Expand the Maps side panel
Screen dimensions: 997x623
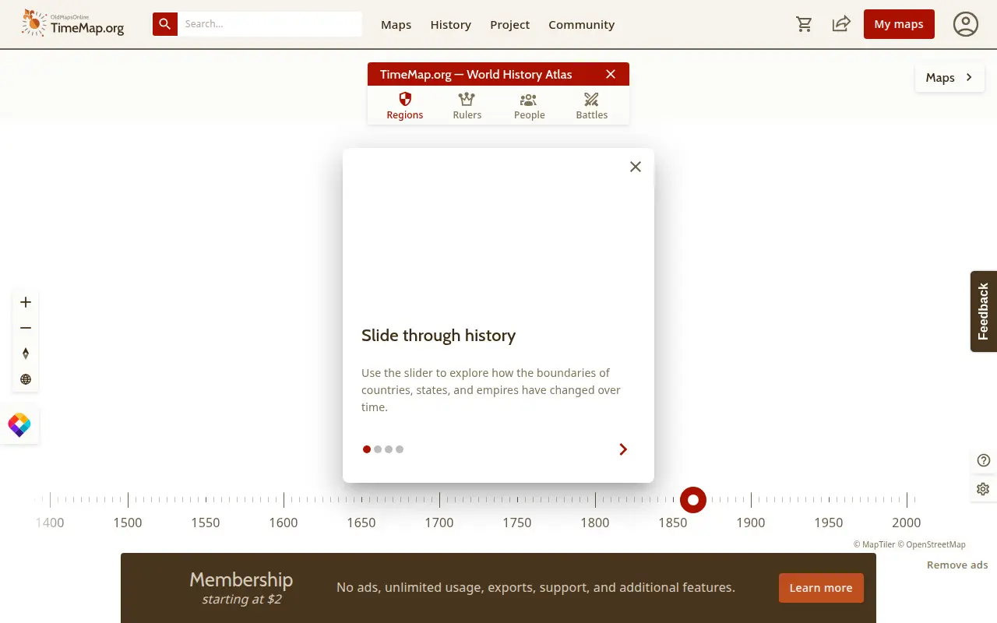pos(949,77)
